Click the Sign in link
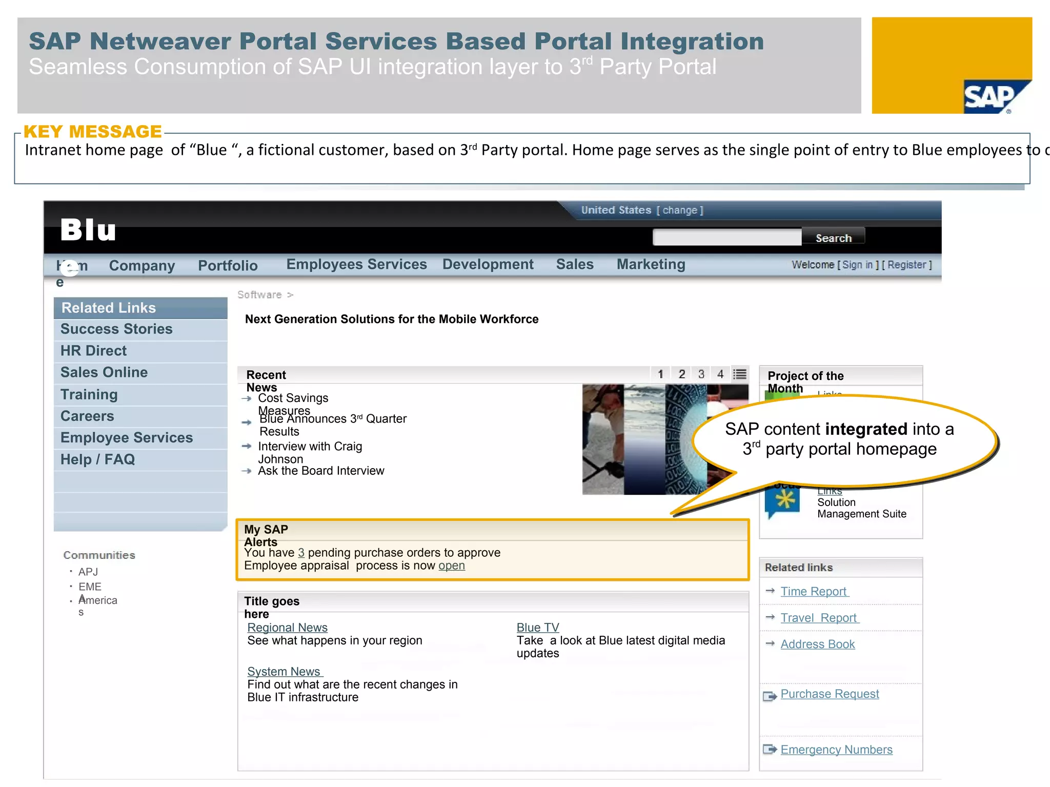Viewport: 1050px width, 787px height. (858, 265)
